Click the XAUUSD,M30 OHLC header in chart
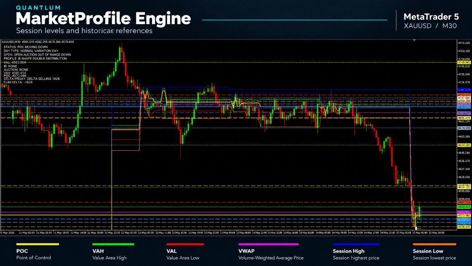Image resolution: width=472 pixels, height=266 pixels. pos(38,42)
